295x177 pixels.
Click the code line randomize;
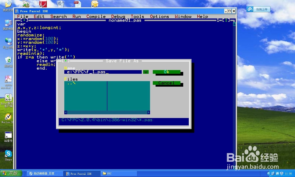(x=31, y=35)
